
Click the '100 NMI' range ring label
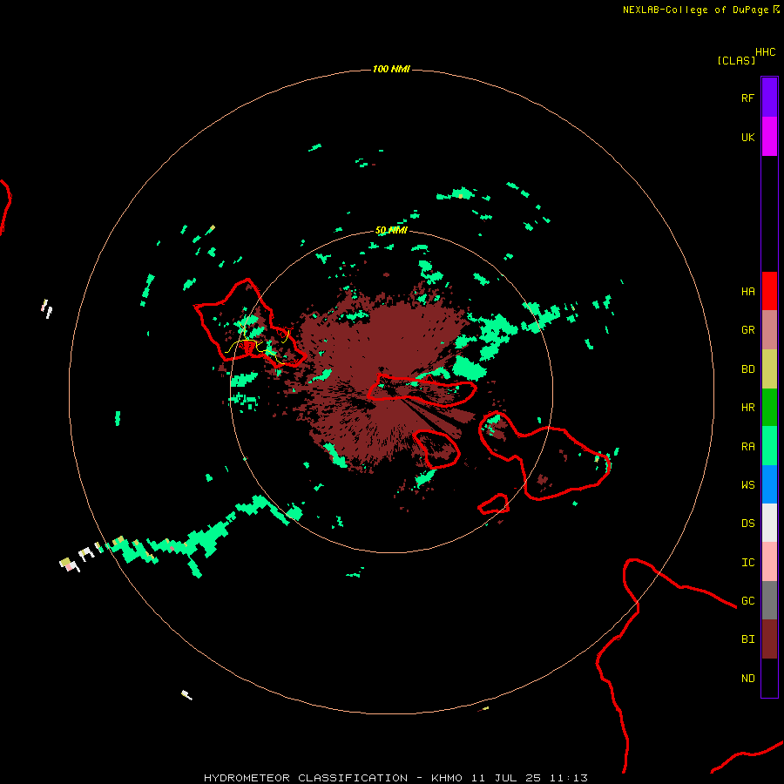click(x=391, y=69)
